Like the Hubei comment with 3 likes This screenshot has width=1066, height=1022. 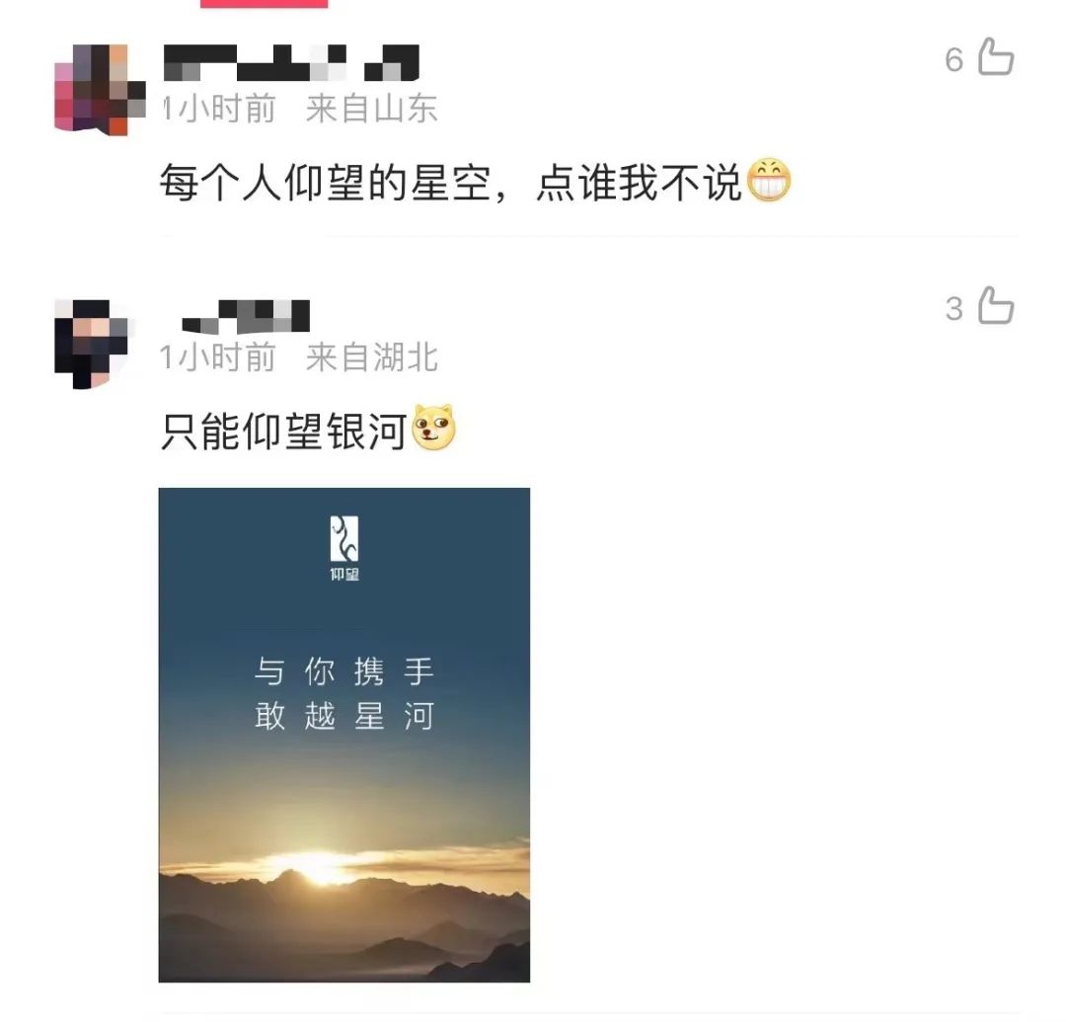click(996, 305)
